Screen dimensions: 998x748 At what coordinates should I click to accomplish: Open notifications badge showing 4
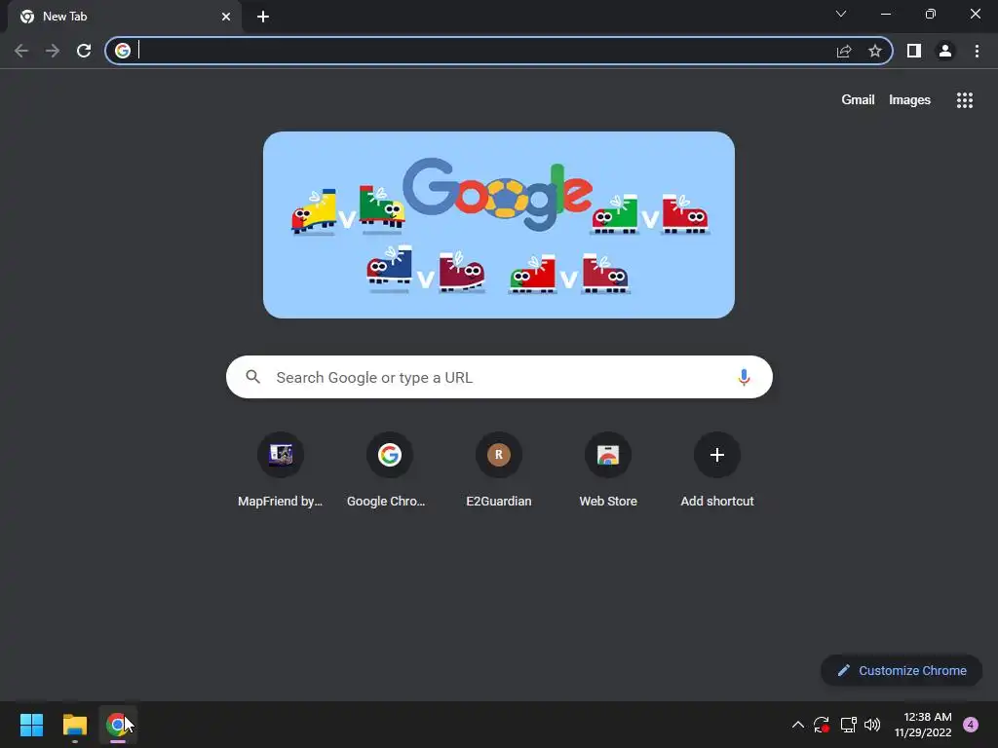tap(971, 725)
